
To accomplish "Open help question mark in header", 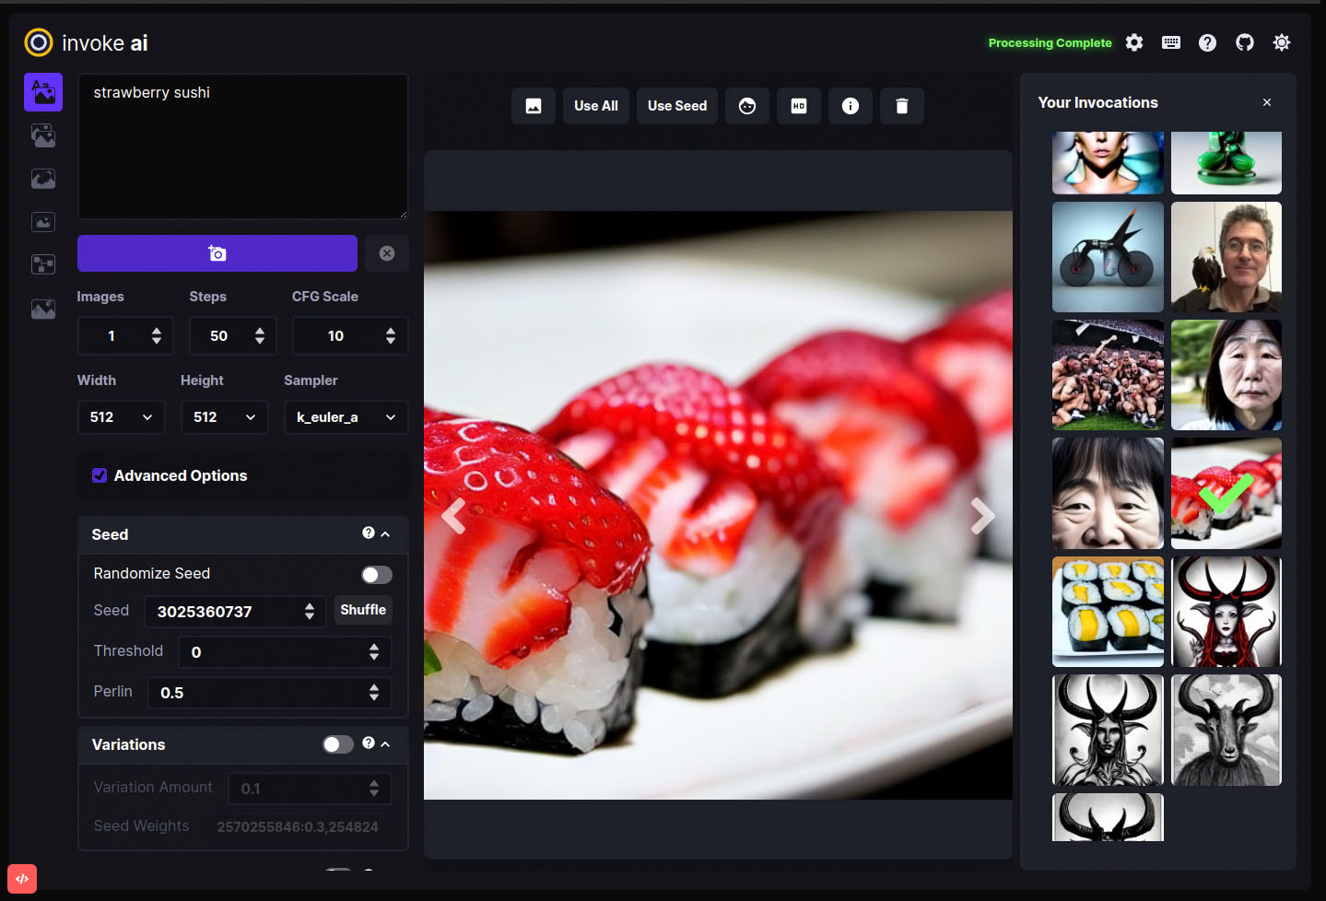I will [x=1208, y=42].
